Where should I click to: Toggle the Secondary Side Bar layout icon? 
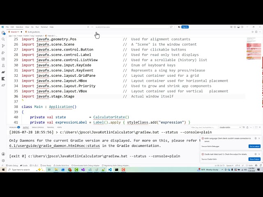point(242,27)
